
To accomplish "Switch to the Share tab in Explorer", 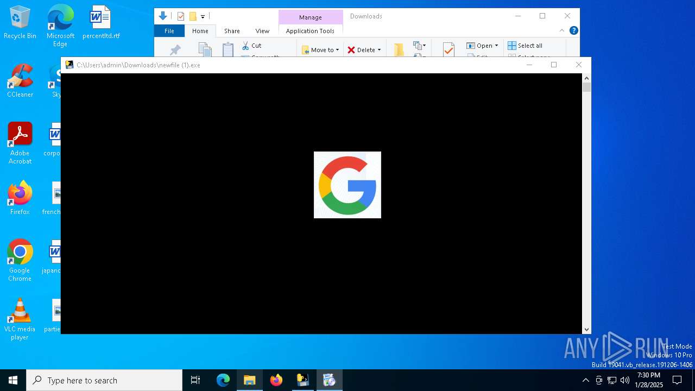I will (232, 31).
